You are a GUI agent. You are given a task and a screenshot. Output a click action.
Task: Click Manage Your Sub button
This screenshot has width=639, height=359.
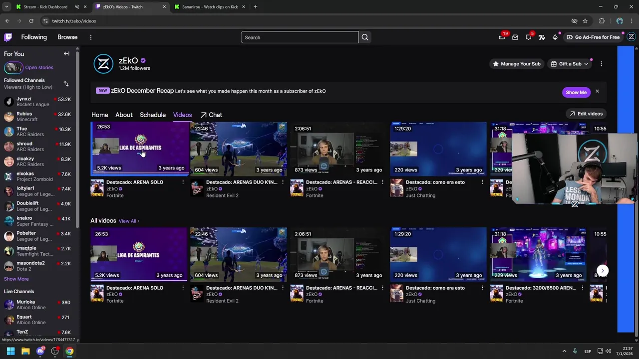(516, 64)
